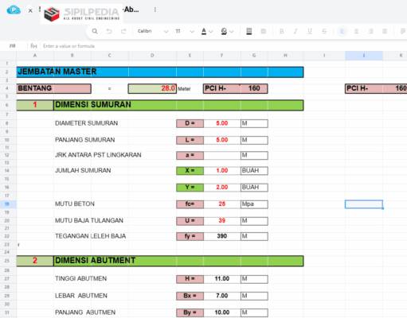Viewport: 407px width, 318px height.
Task: Click the search magnifier icon
Action: (95, 31)
